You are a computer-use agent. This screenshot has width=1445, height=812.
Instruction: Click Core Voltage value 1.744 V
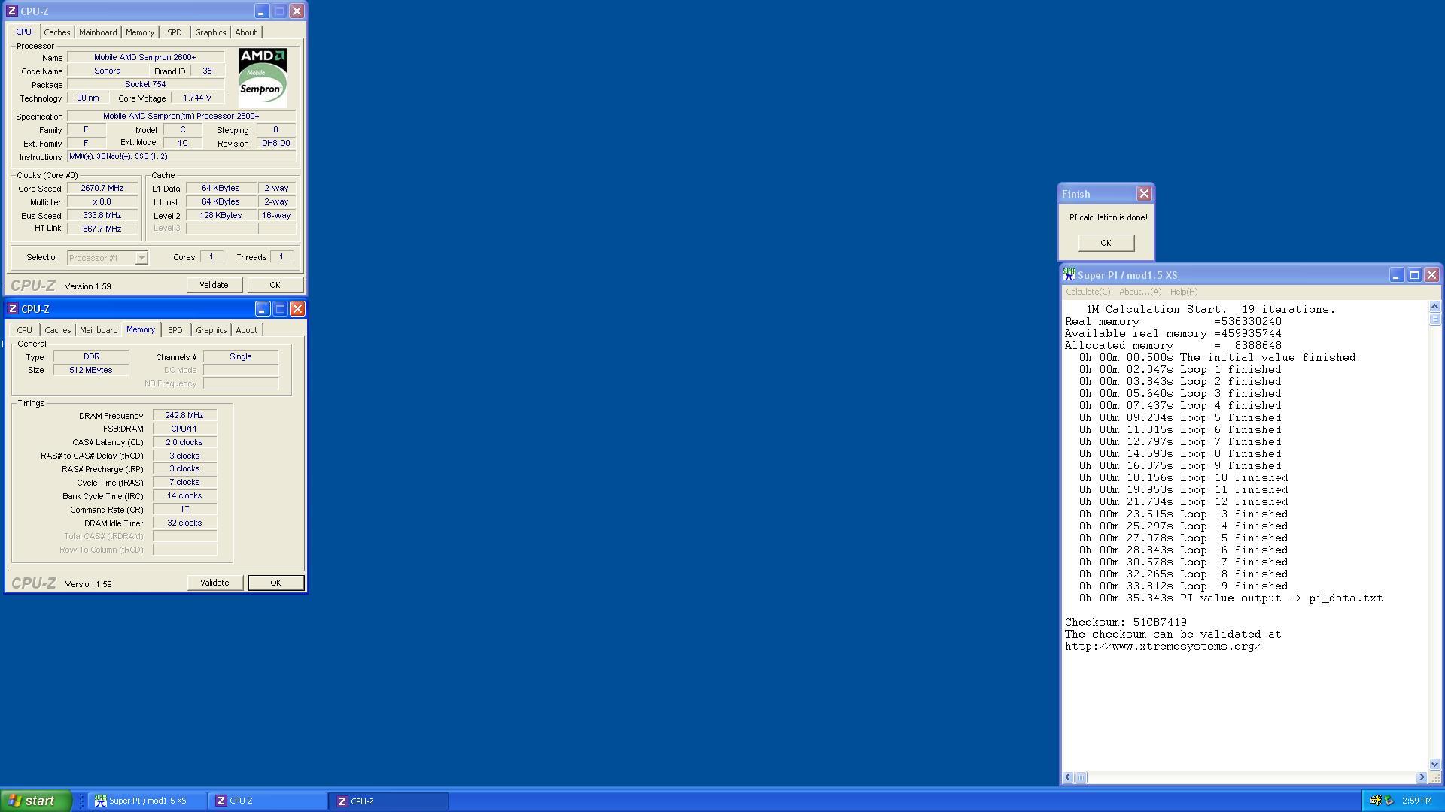[x=197, y=98]
